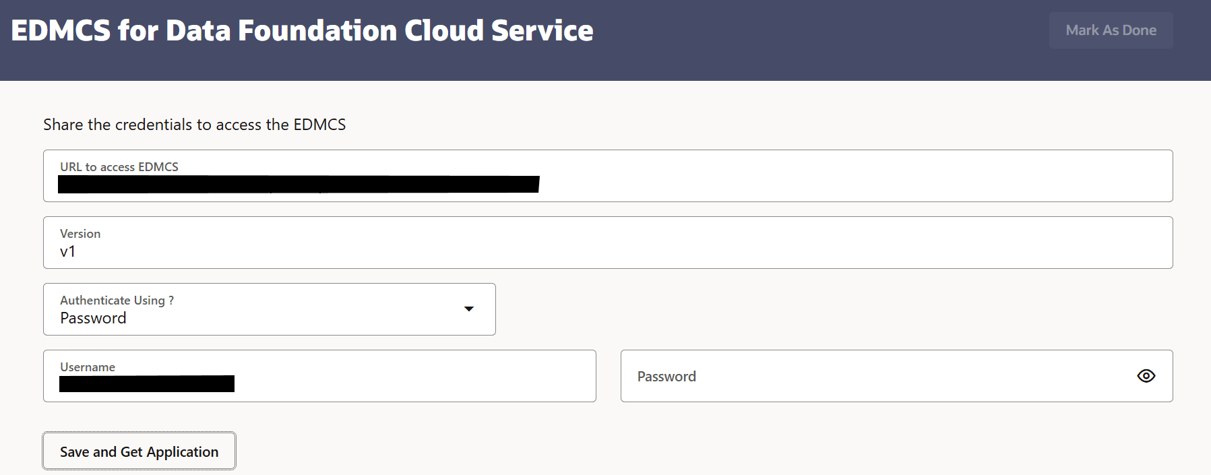This screenshot has width=1211, height=475.
Task: Click the URL to access EDMCS label
Action: pos(119,166)
